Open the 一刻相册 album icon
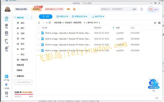The height and width of the screenshot is (102, 164). pyautogui.click(x=6, y=86)
